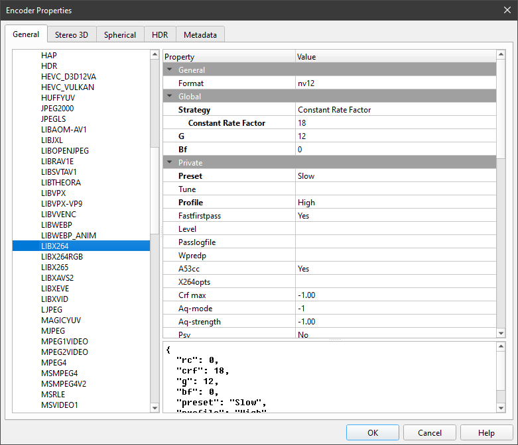The height and width of the screenshot is (445, 518).
Task: Choose the LIBSVTAV1 encoder
Action: 58,172
